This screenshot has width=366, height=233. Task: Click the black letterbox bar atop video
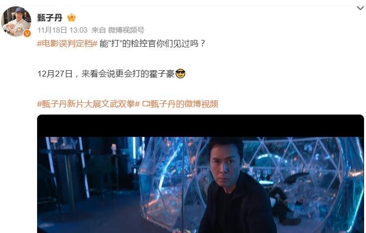point(201,126)
